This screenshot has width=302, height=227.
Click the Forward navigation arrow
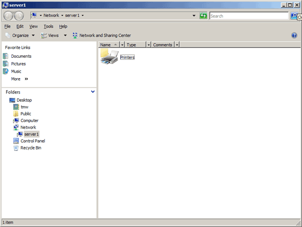19,16
